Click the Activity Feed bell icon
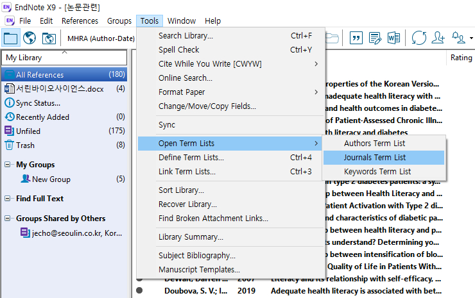The image size is (475, 298). click(x=458, y=38)
